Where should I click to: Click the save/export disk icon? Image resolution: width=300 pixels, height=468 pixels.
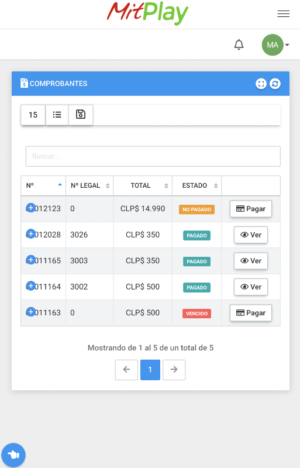tap(81, 115)
